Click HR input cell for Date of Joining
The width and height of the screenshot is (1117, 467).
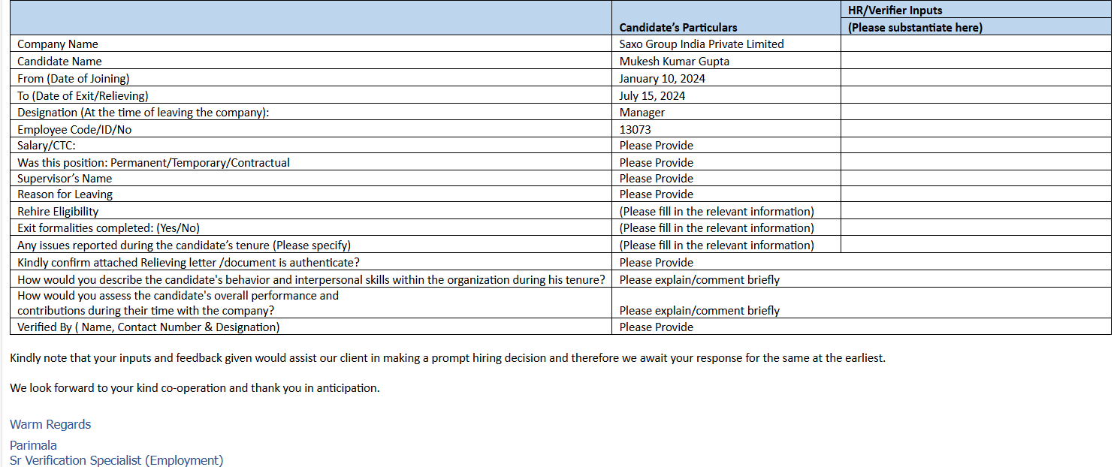pos(975,78)
